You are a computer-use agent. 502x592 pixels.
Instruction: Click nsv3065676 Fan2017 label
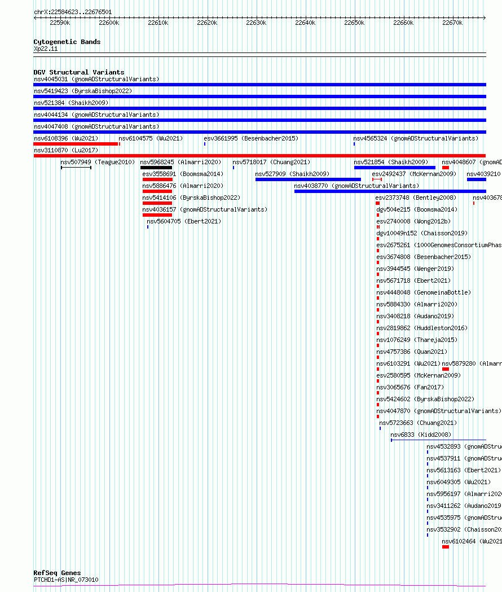410,387
